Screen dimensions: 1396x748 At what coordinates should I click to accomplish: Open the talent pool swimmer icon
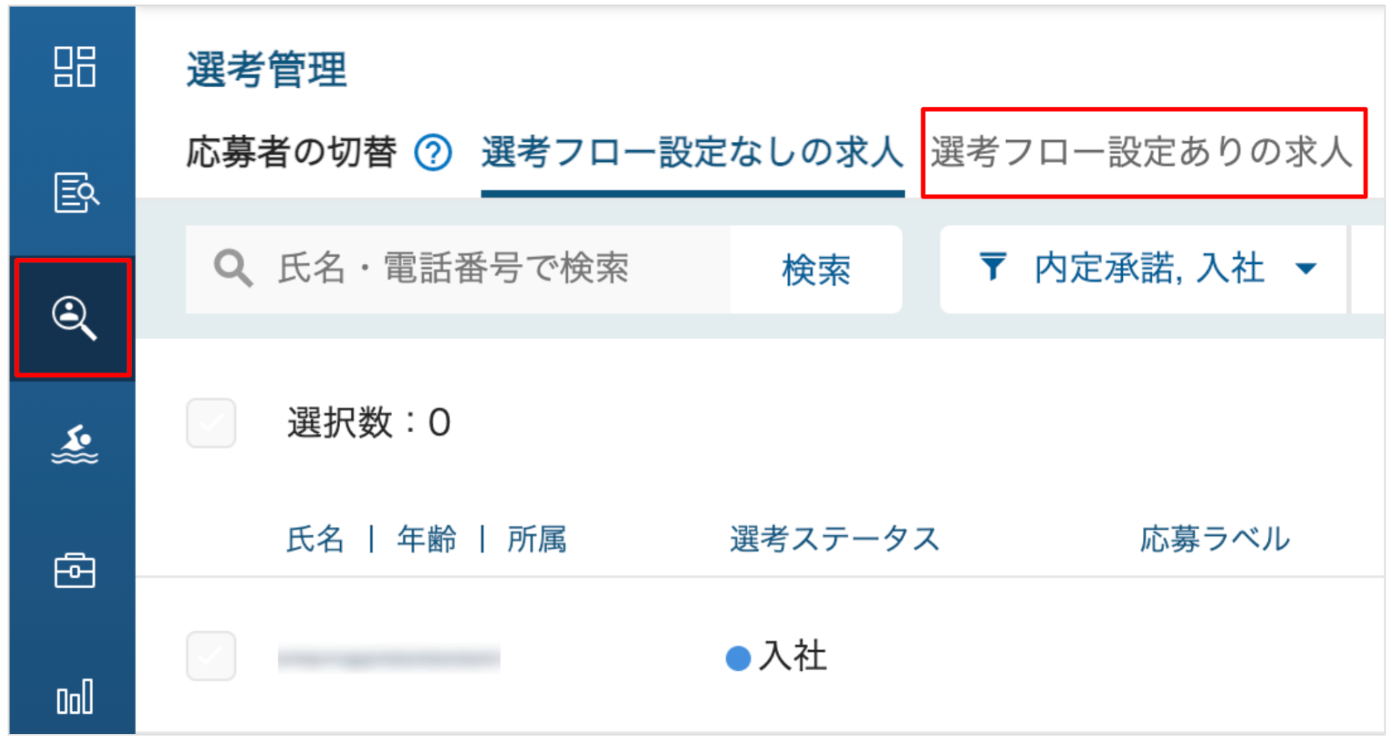[x=74, y=445]
